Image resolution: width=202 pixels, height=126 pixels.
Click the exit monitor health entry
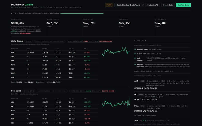pyautogui.click(x=162, y=59)
